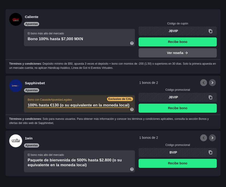Show the previous 1win bonus
Screen dimensions: 226x187
[204, 138]
